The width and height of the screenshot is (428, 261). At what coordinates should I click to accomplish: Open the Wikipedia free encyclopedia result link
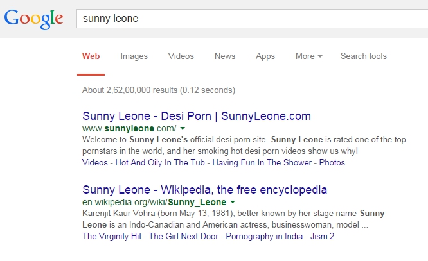click(x=205, y=190)
